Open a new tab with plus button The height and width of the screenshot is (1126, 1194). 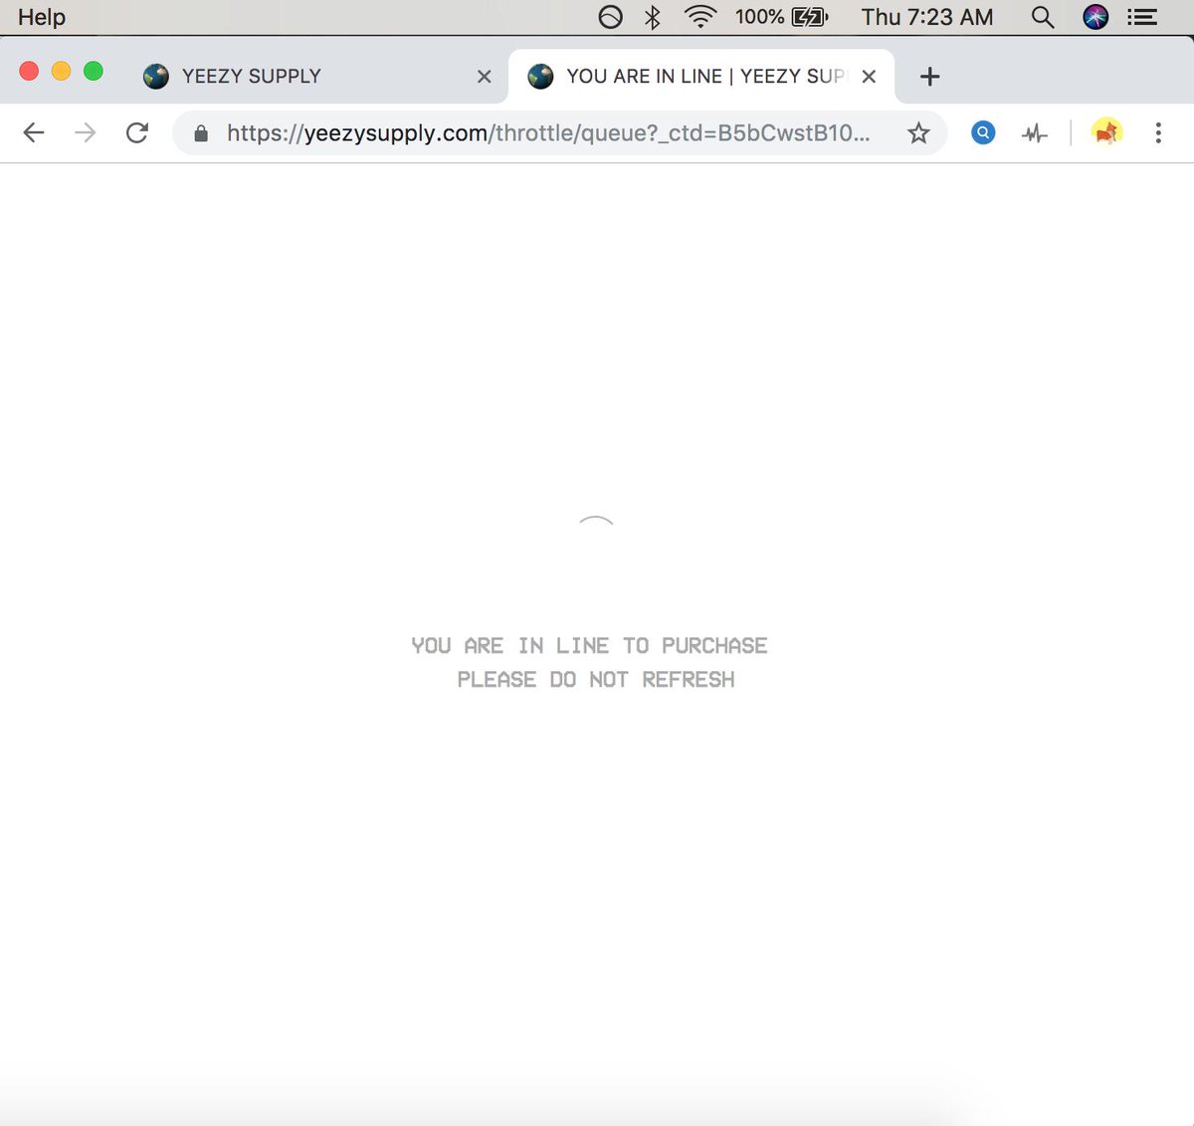point(929,77)
